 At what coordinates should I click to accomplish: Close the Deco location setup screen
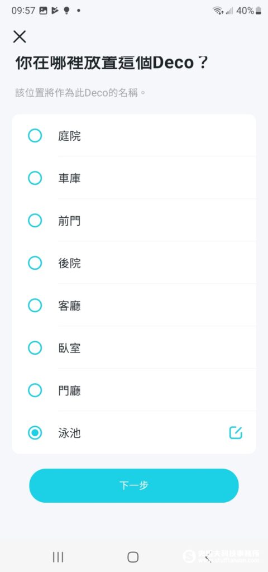click(20, 36)
